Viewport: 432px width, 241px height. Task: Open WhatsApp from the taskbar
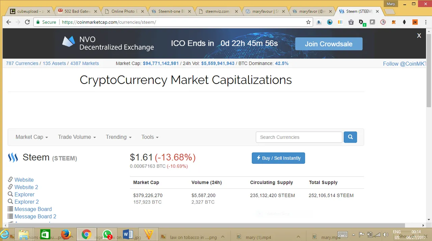point(107,234)
